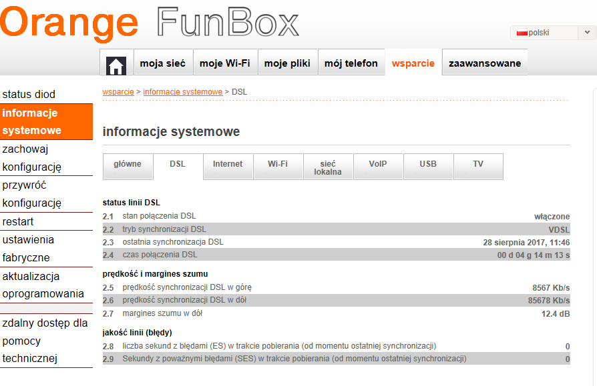Click the home icon in navigation bar

tap(116, 65)
